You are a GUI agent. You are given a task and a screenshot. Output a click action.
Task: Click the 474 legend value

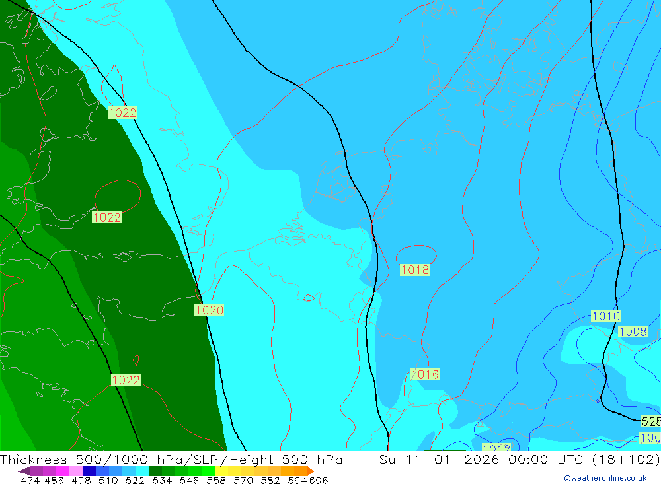[30, 480]
